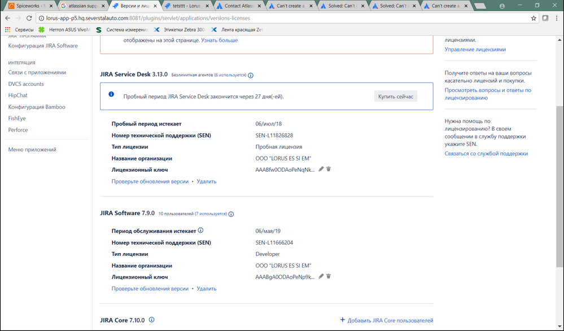Click Удалить under JIRA Software
This screenshot has width=564, height=331.
pos(207,289)
